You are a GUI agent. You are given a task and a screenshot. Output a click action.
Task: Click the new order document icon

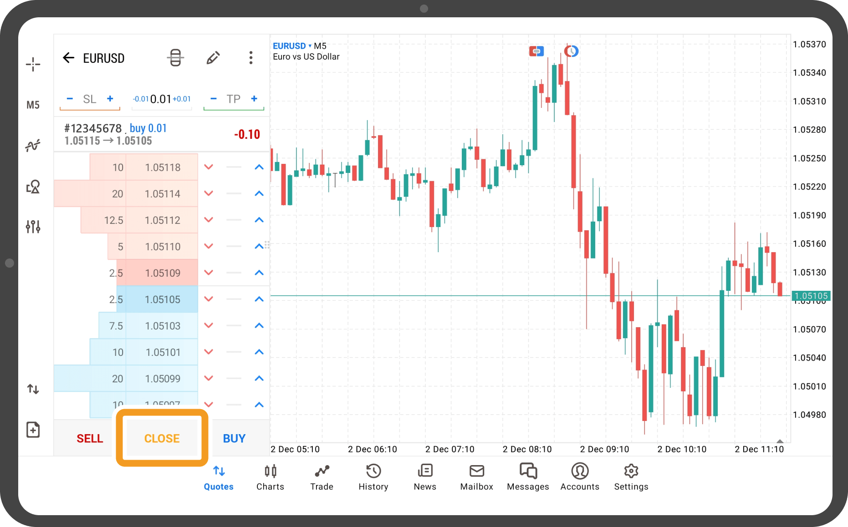click(x=33, y=430)
